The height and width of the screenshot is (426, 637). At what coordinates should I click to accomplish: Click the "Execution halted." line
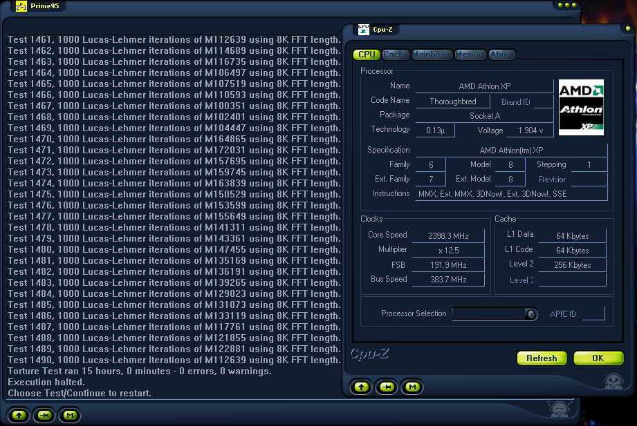(46, 383)
